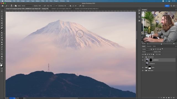Toggle type layer filter in Layers panel
Image resolution: width=177 pixels, height=99 pixels.
156,49
